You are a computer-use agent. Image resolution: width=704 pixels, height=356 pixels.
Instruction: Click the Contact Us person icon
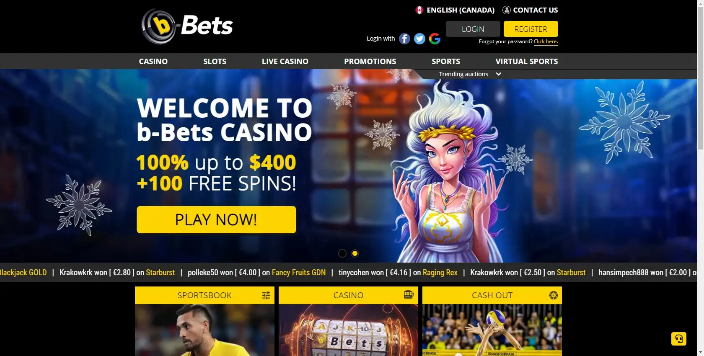pos(507,10)
